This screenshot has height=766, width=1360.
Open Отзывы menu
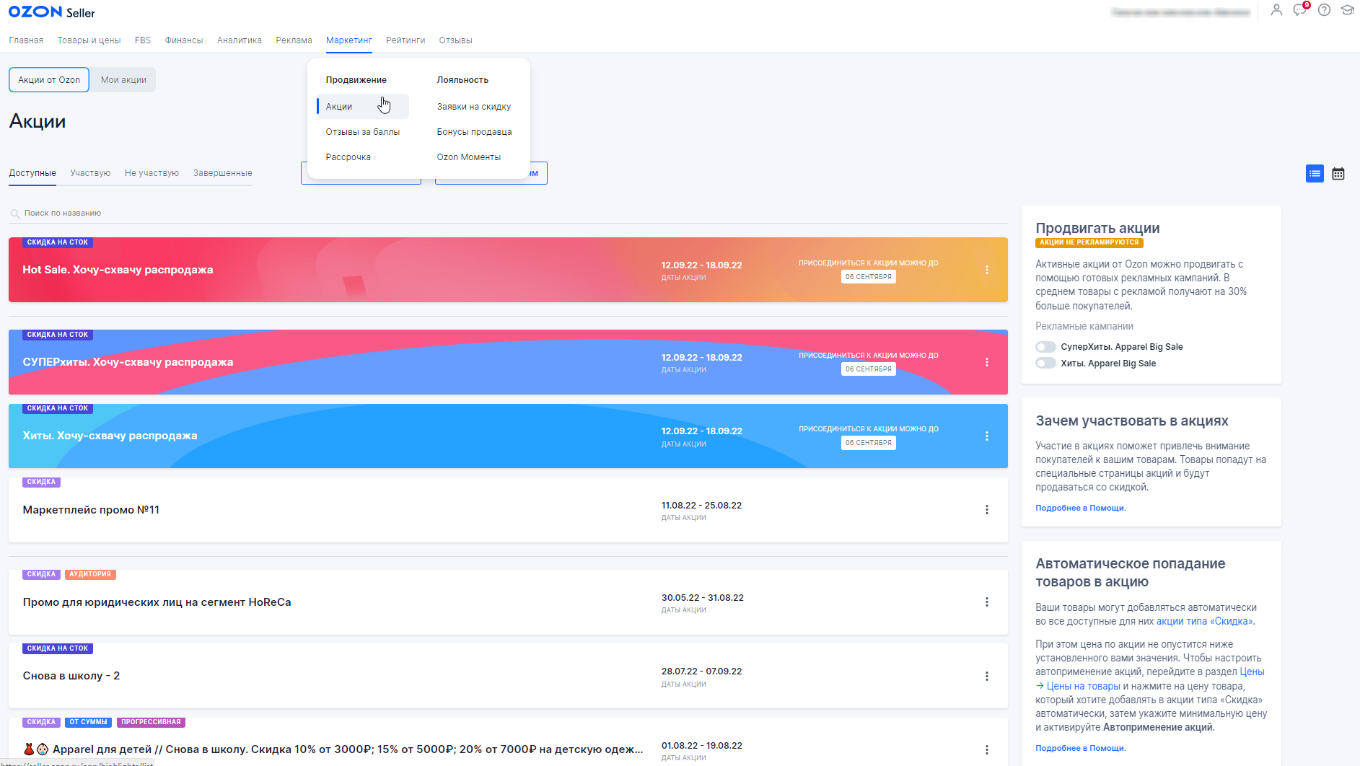click(456, 40)
